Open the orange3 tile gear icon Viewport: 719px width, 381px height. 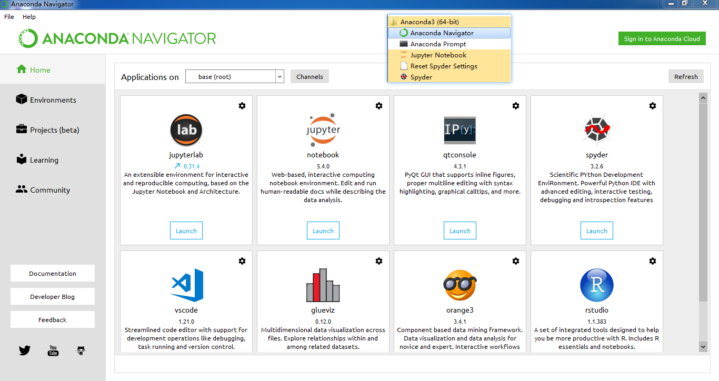tap(516, 261)
